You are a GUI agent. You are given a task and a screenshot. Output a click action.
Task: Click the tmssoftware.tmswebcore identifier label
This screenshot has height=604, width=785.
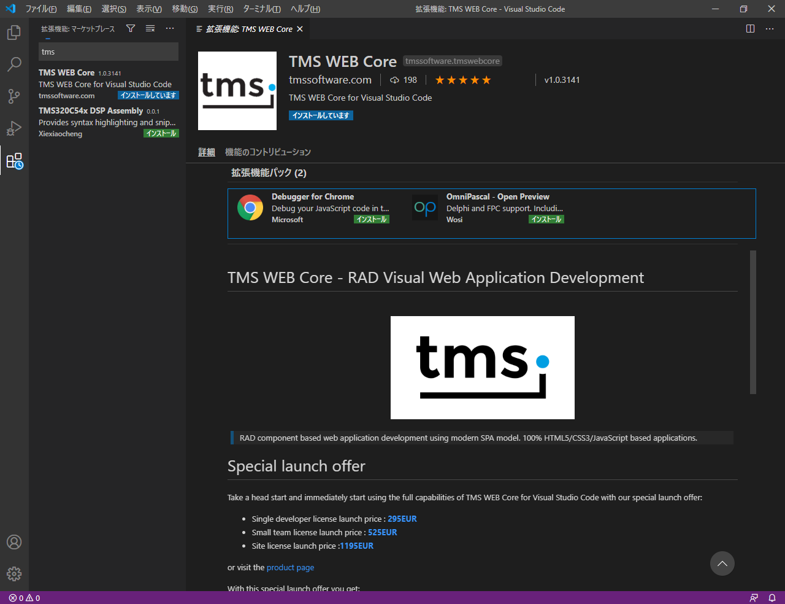[453, 61]
